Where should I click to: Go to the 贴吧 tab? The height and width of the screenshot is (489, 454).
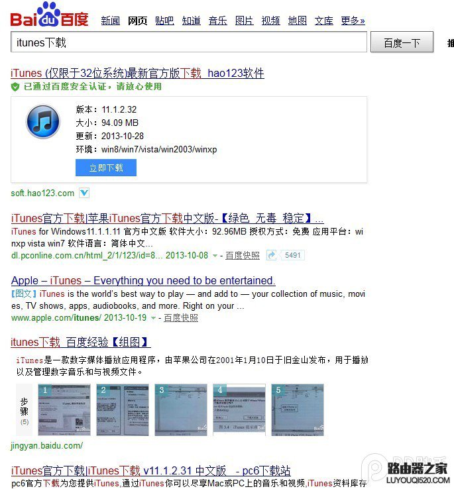click(x=164, y=21)
